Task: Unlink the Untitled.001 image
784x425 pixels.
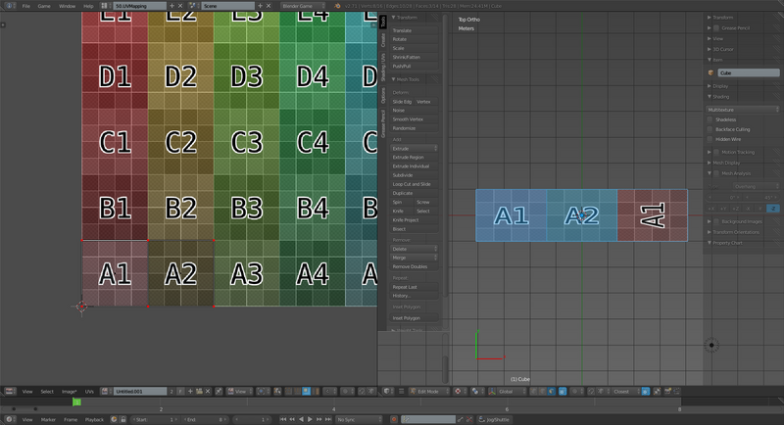Action: click(x=208, y=392)
